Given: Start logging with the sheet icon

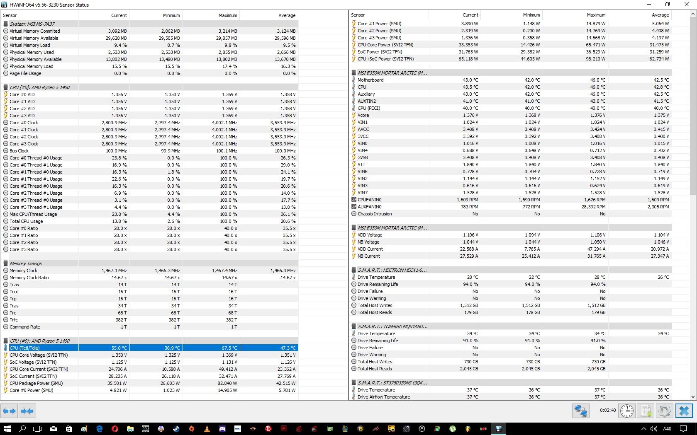Looking at the screenshot, I should [x=646, y=411].
